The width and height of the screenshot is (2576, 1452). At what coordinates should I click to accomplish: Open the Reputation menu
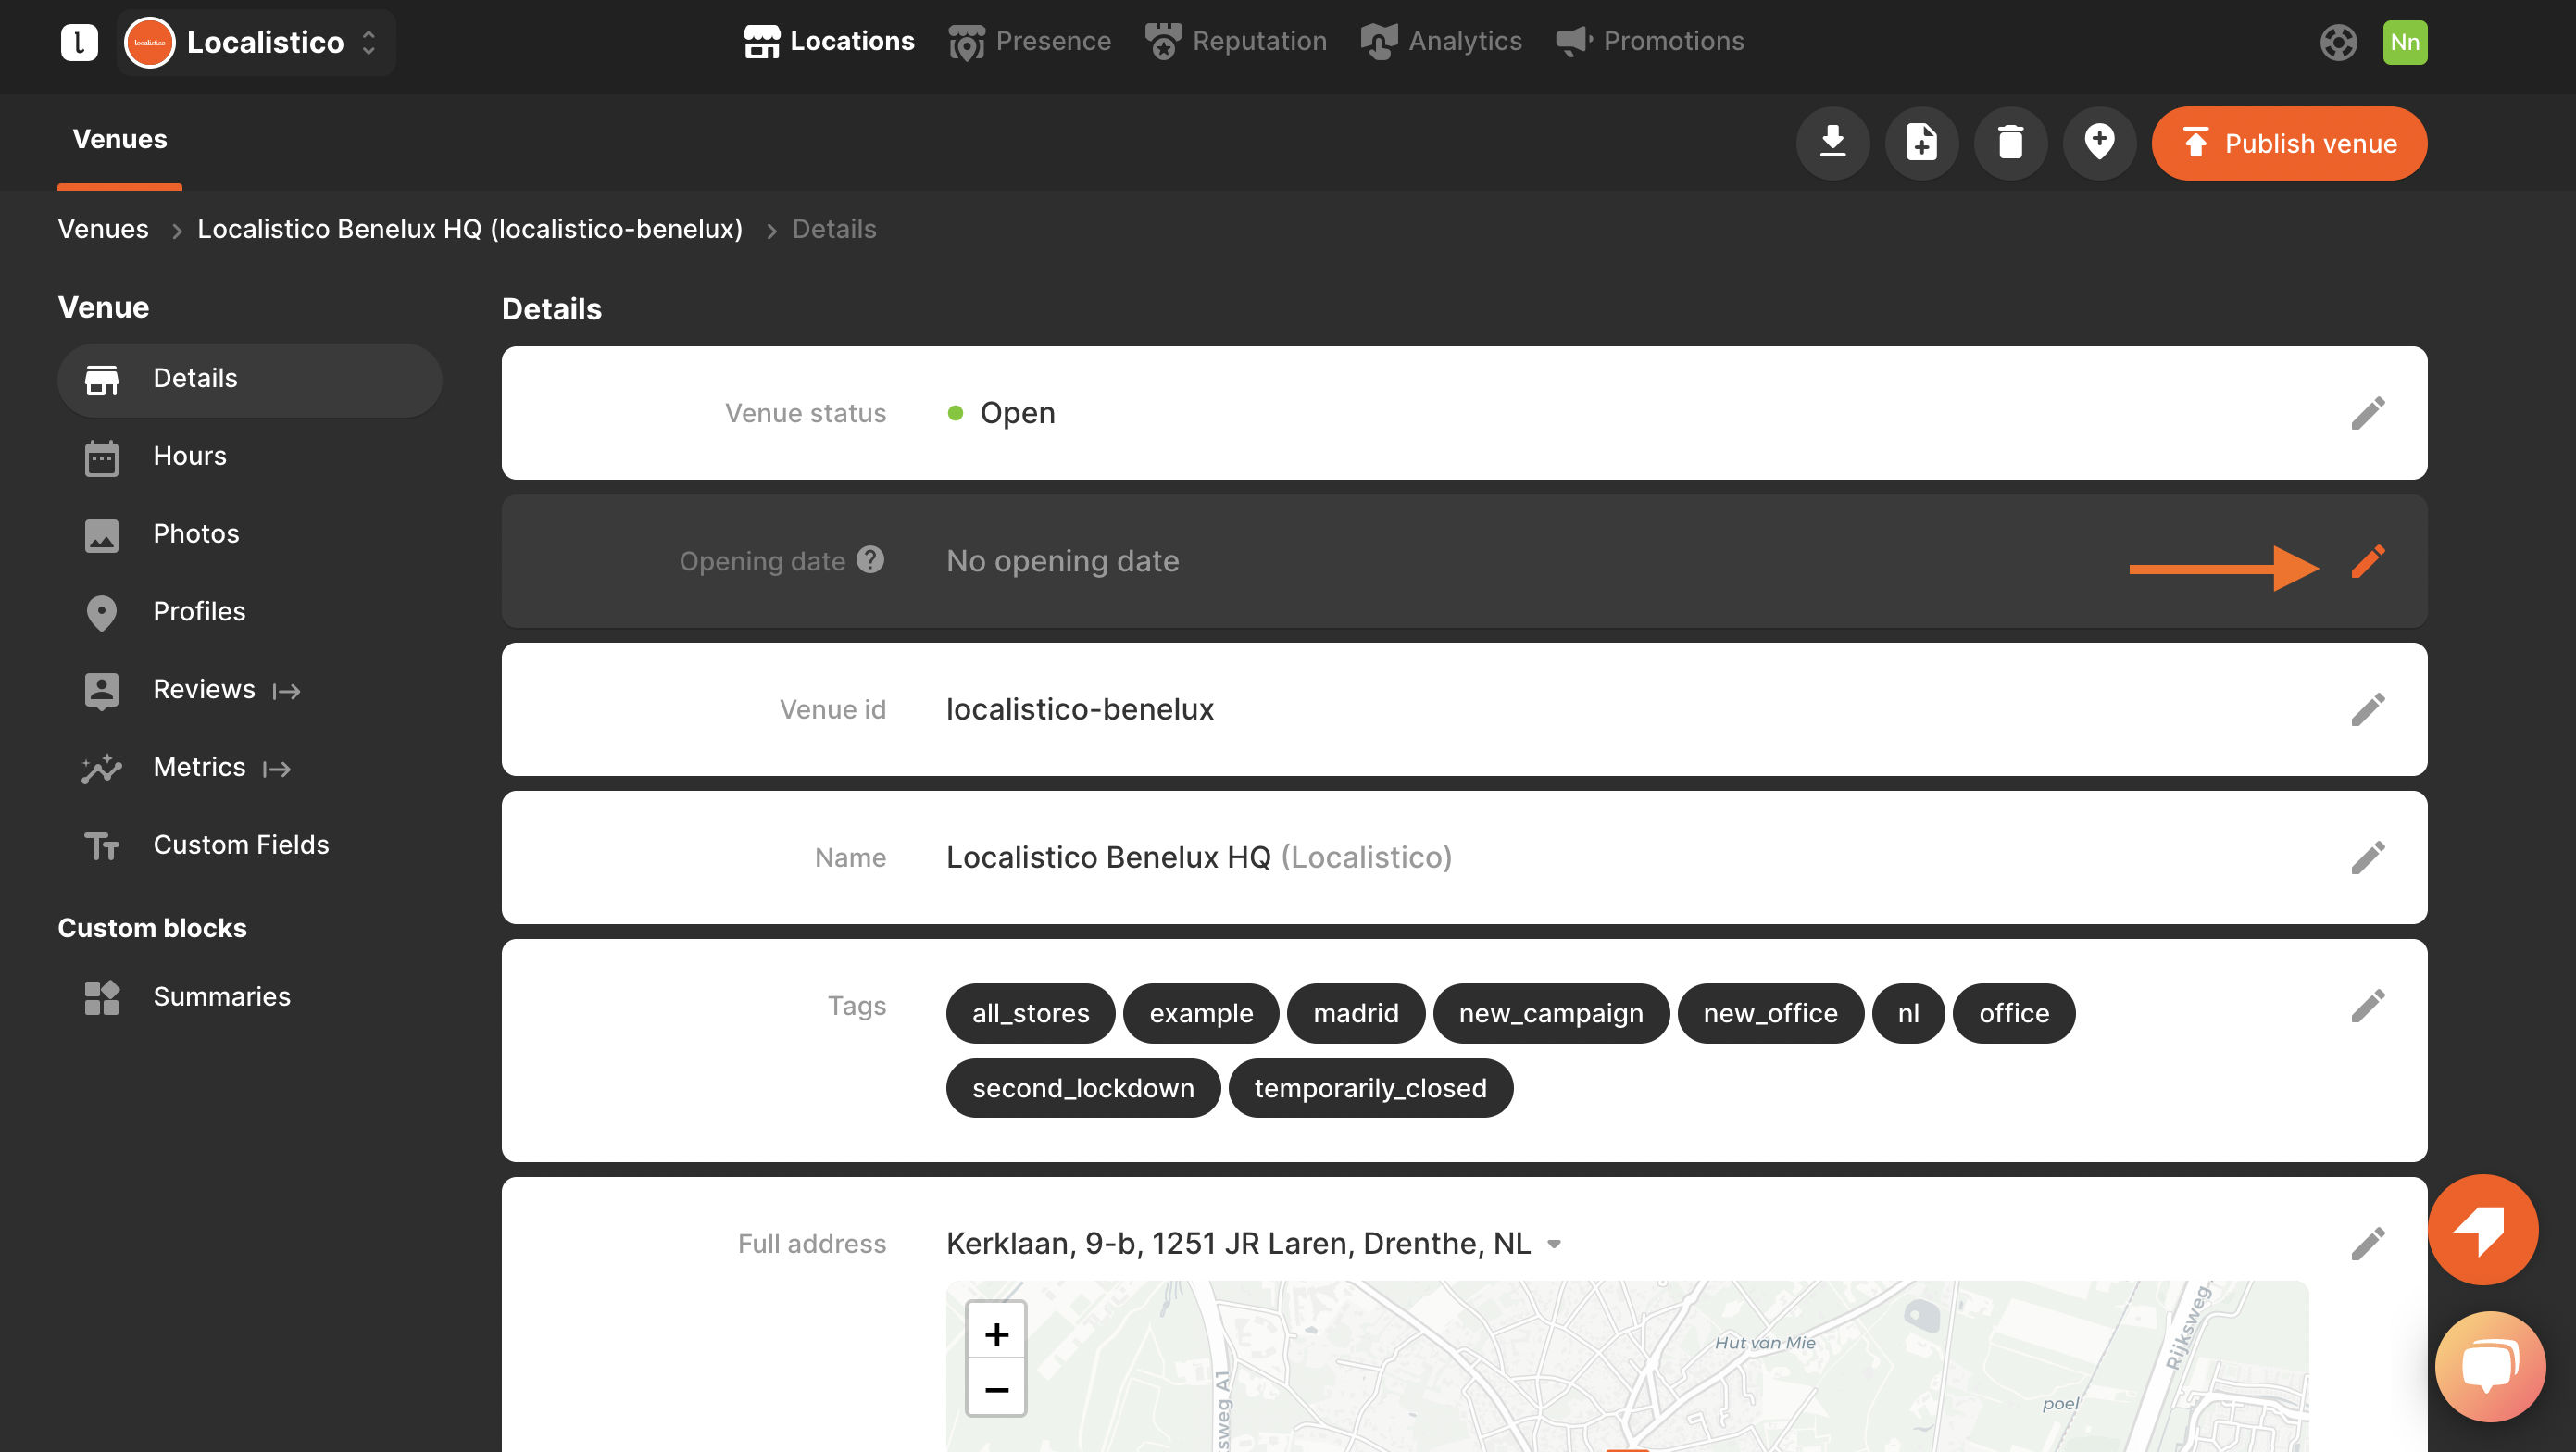click(x=1235, y=41)
